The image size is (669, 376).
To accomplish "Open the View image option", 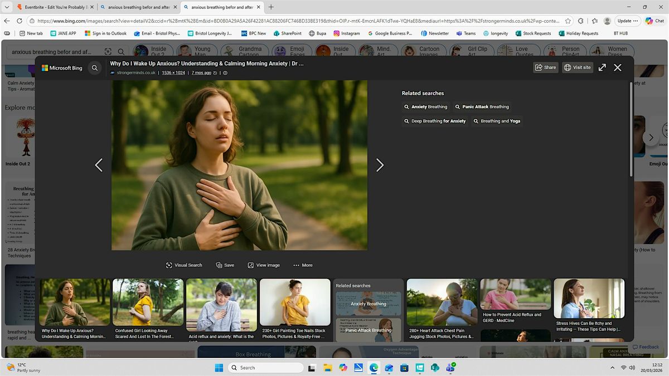I will pyautogui.click(x=251, y=265).
